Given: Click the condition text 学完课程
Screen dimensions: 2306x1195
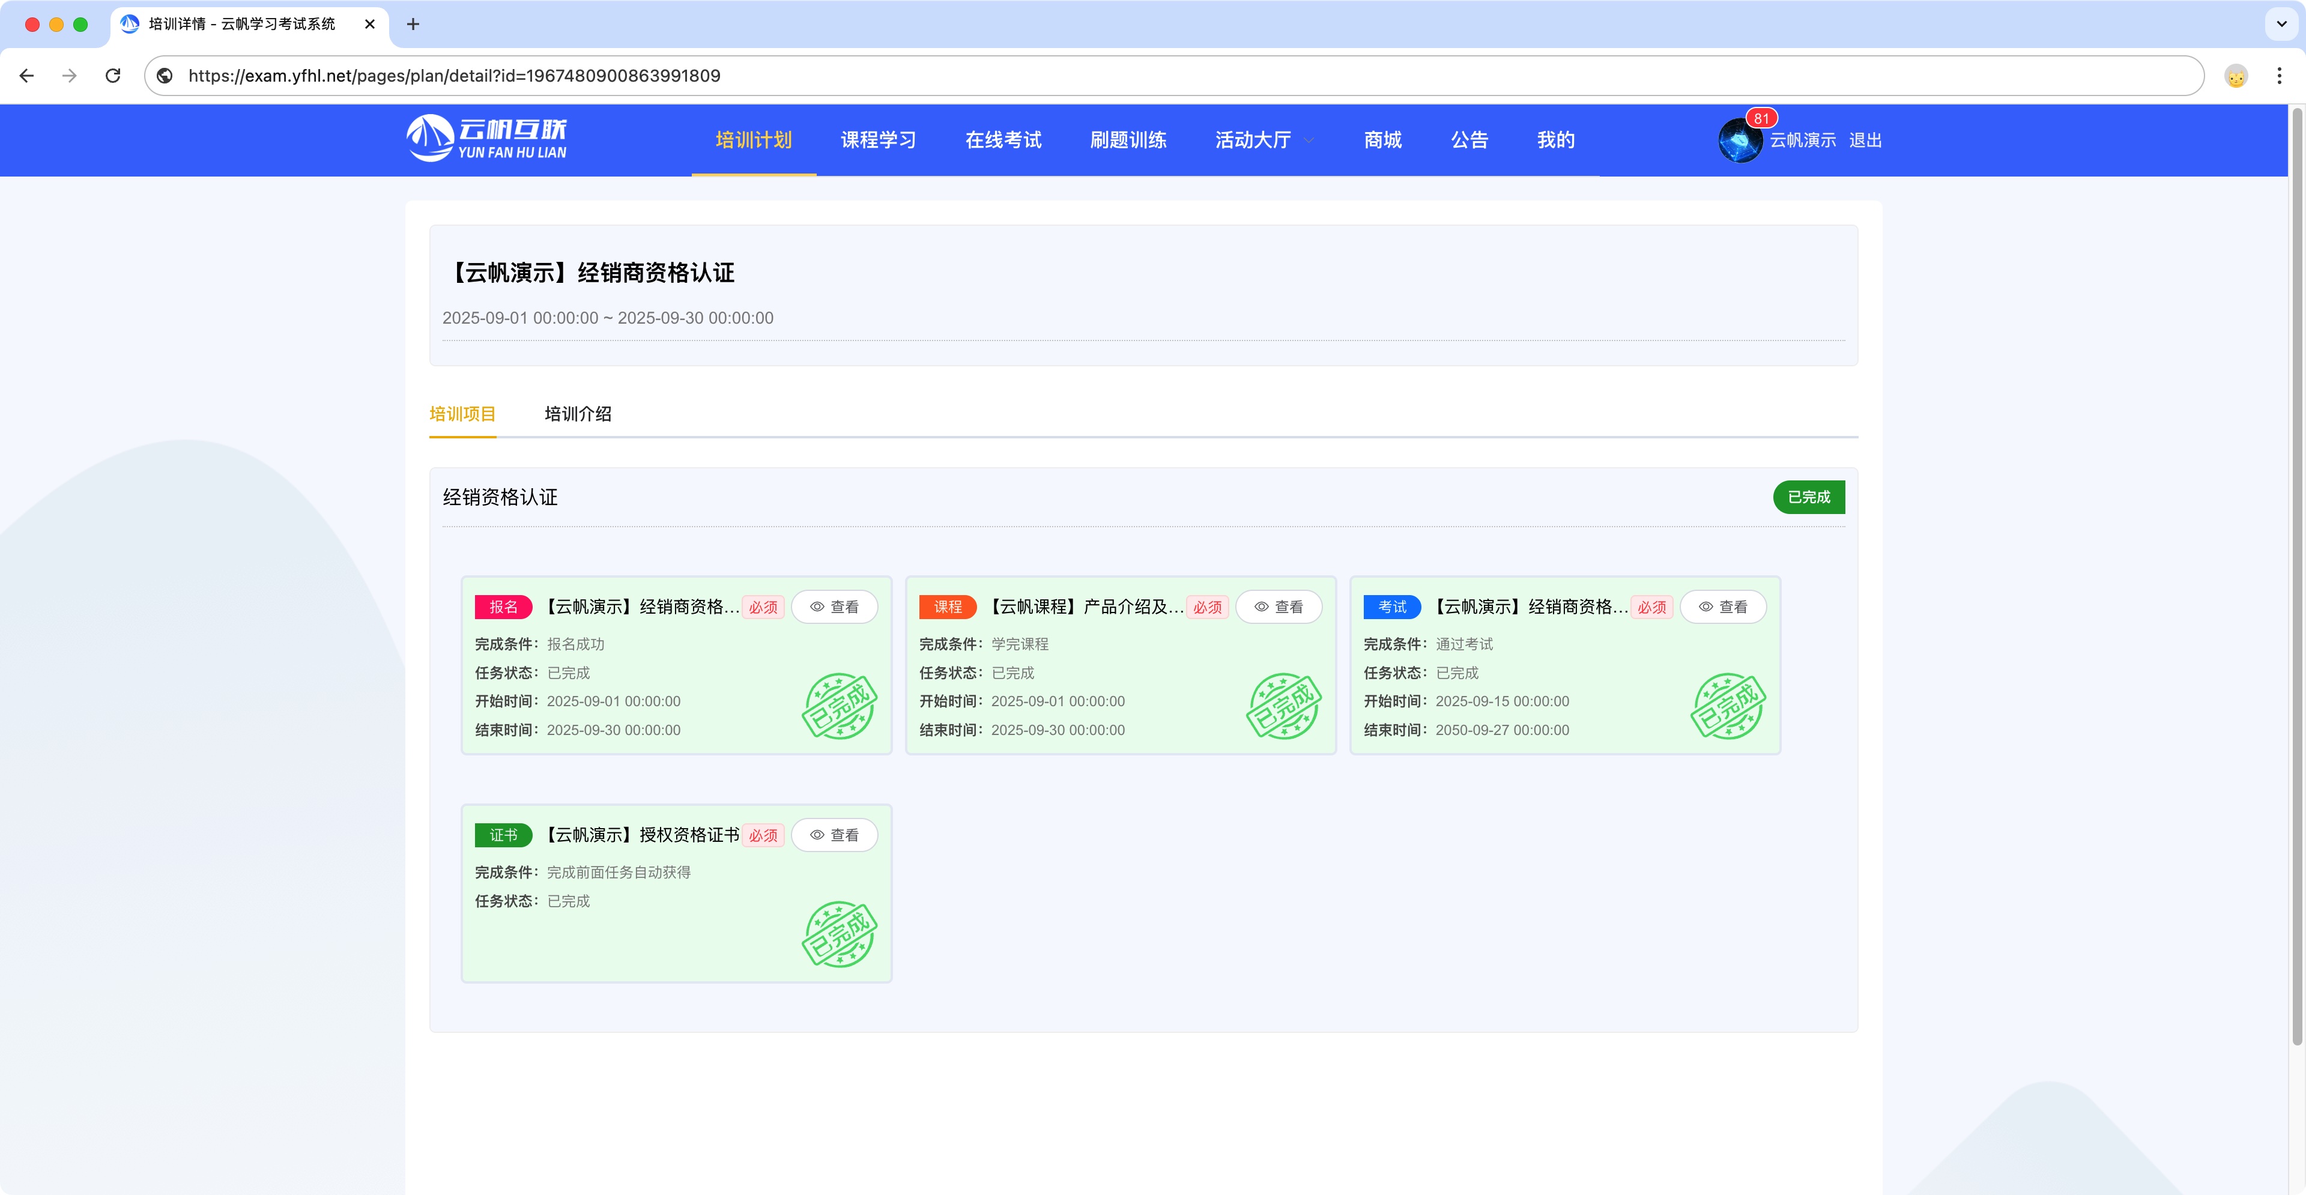Looking at the screenshot, I should coord(1020,644).
